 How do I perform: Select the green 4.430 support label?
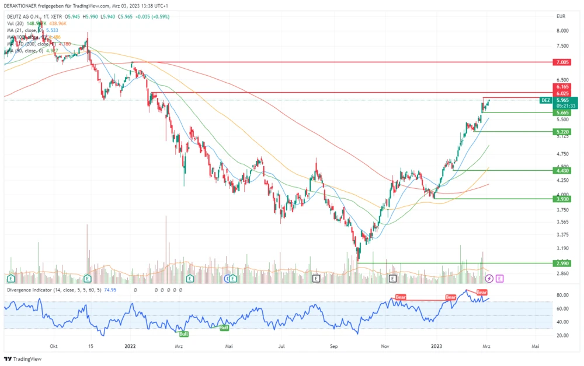[562, 171]
